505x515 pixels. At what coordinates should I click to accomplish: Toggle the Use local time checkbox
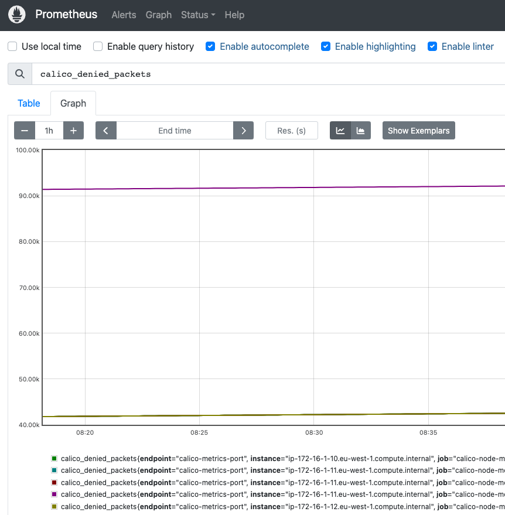[12, 46]
